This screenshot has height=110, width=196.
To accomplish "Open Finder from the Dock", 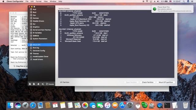I will (x=10, y=105).
